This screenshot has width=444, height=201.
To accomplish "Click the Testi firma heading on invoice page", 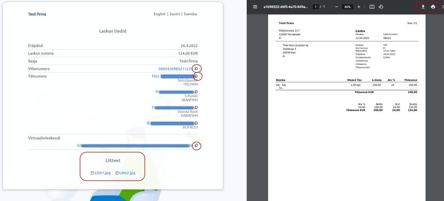I will click(x=37, y=14).
